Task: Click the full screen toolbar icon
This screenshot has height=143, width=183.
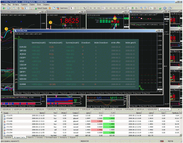Action: coord(54,8)
